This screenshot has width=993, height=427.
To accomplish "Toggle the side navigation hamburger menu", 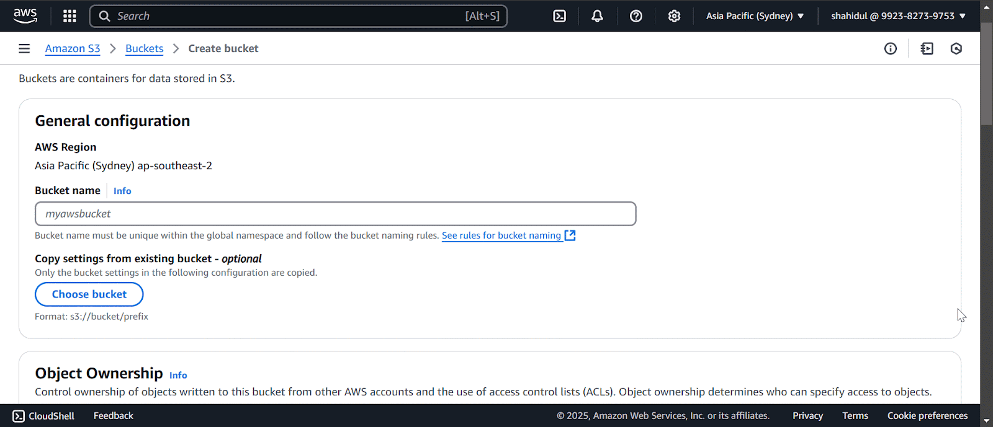I will point(24,48).
